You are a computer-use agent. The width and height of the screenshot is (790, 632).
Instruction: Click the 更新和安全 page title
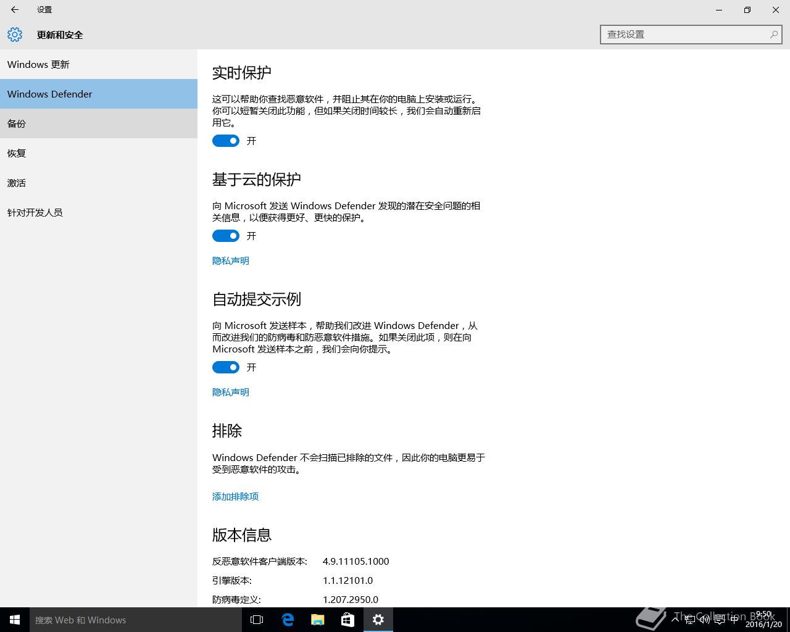[x=60, y=35]
